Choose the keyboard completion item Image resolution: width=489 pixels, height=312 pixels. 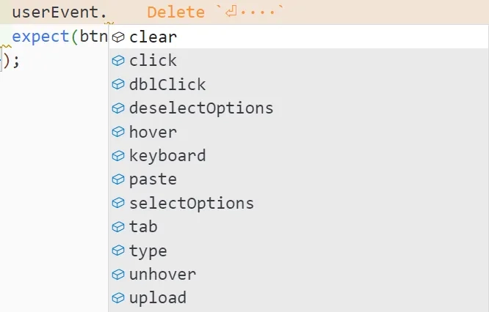(298, 155)
